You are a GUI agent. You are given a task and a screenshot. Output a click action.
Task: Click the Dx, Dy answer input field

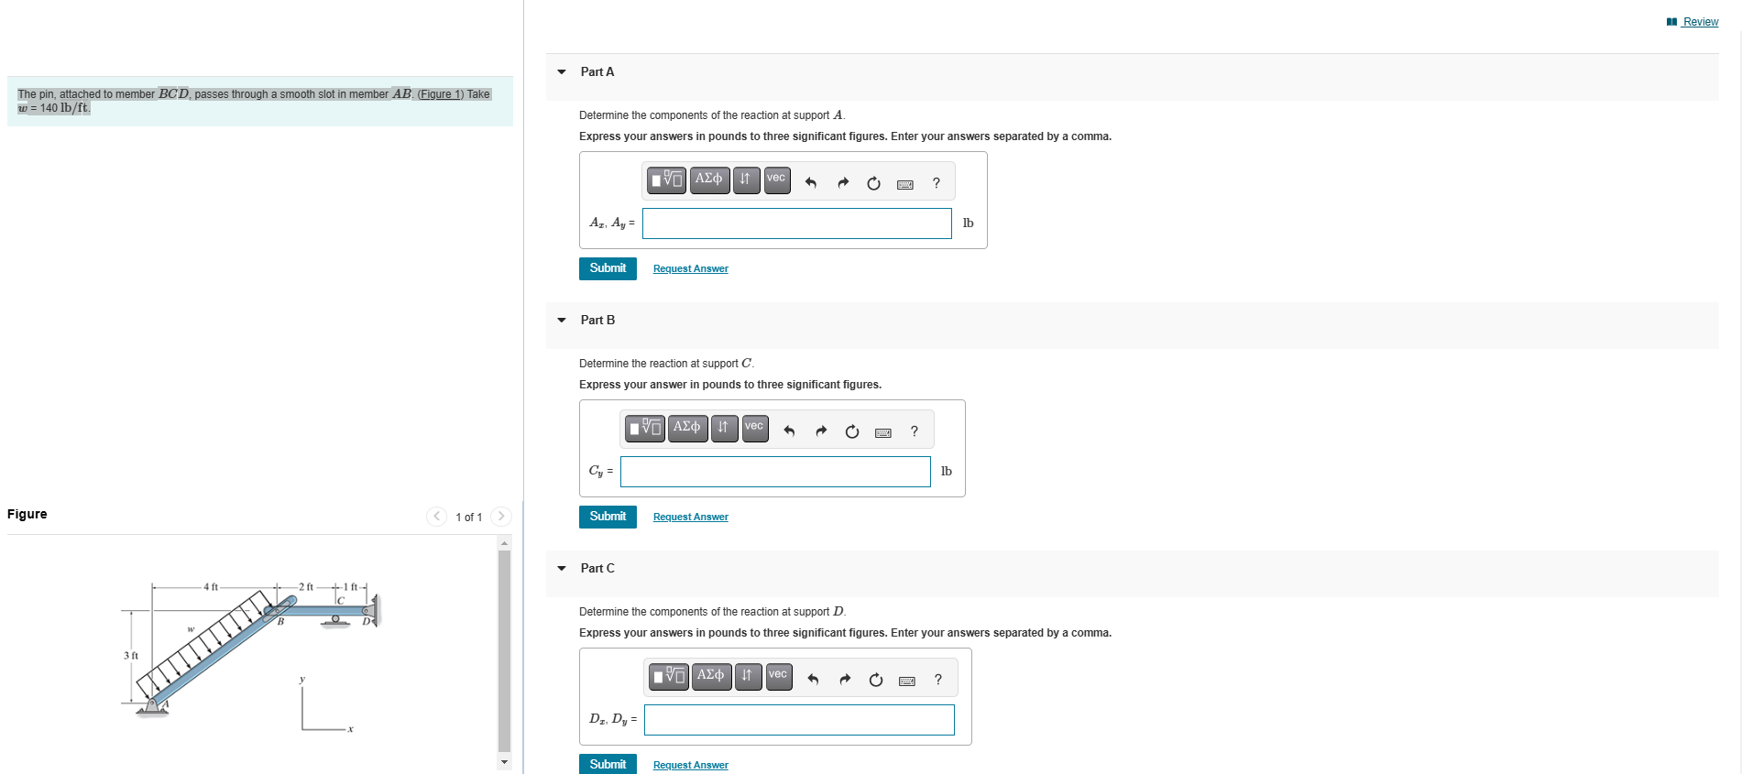click(x=799, y=720)
